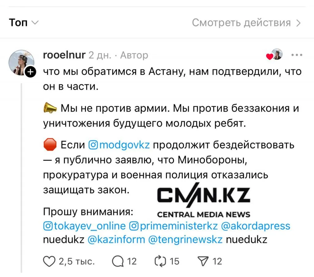Open rooelnur's profile picture
314x277 pixels.
pyautogui.click(x=21, y=62)
